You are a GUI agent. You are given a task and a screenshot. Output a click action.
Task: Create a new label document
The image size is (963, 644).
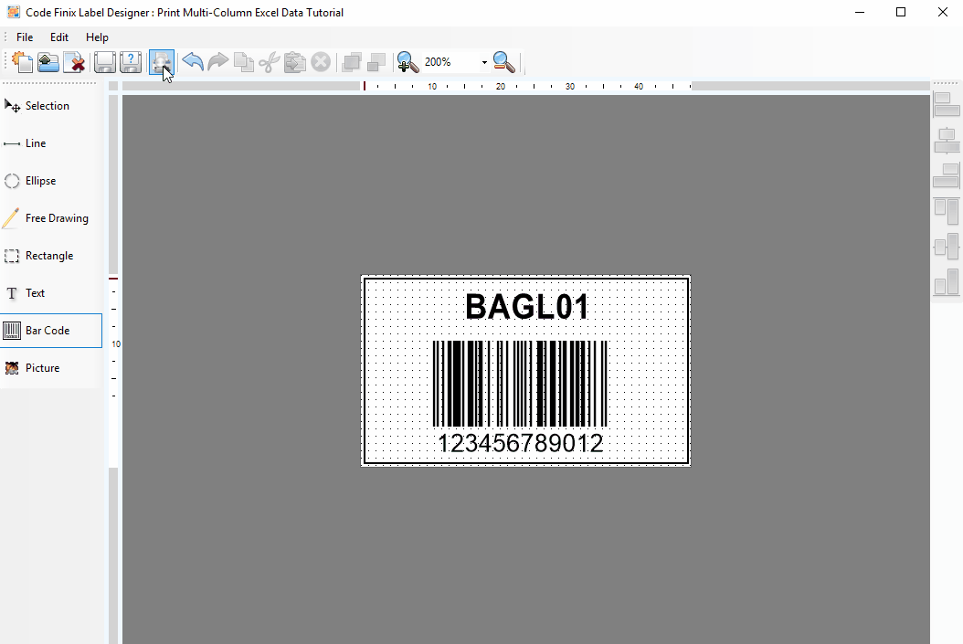coord(22,62)
